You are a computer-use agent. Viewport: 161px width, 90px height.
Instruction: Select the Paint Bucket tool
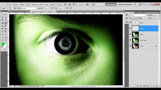click(6, 29)
